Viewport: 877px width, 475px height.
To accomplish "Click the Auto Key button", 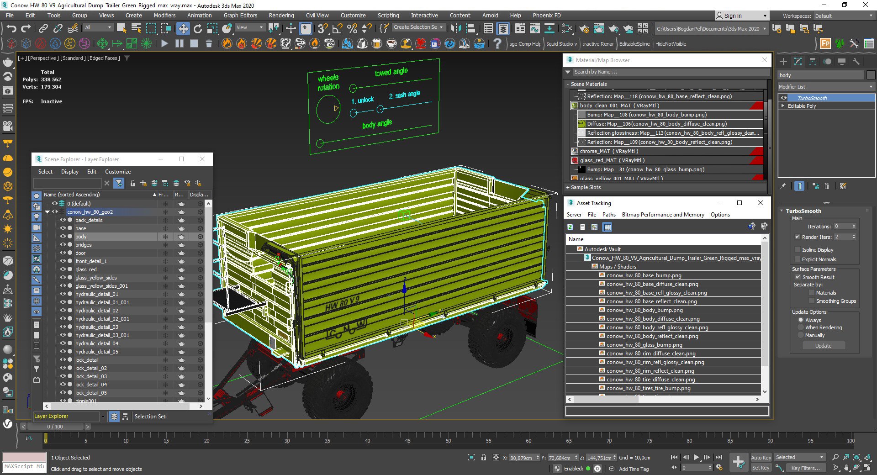I will coord(761,457).
